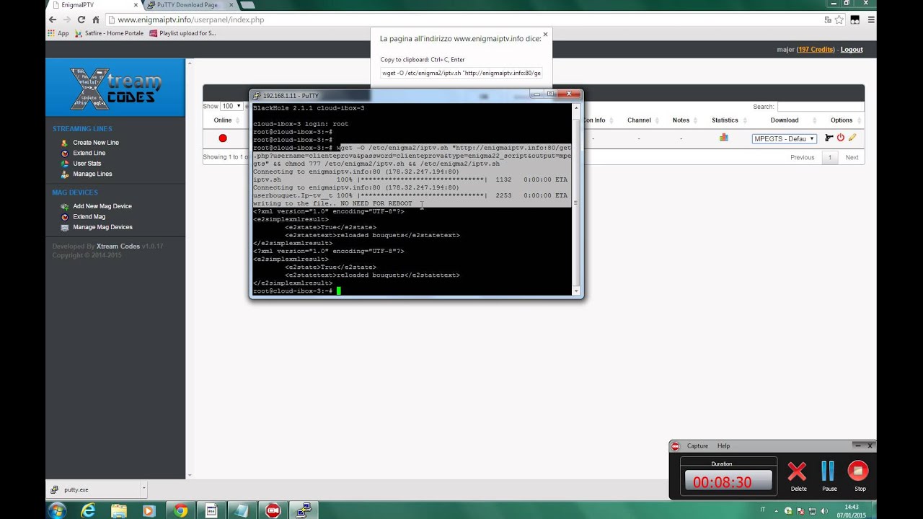This screenshot has height=519, width=923.
Task: Click the recorder taskbar icon
Action: coord(273,510)
